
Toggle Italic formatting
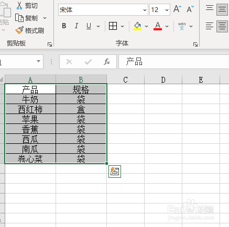click(77, 26)
